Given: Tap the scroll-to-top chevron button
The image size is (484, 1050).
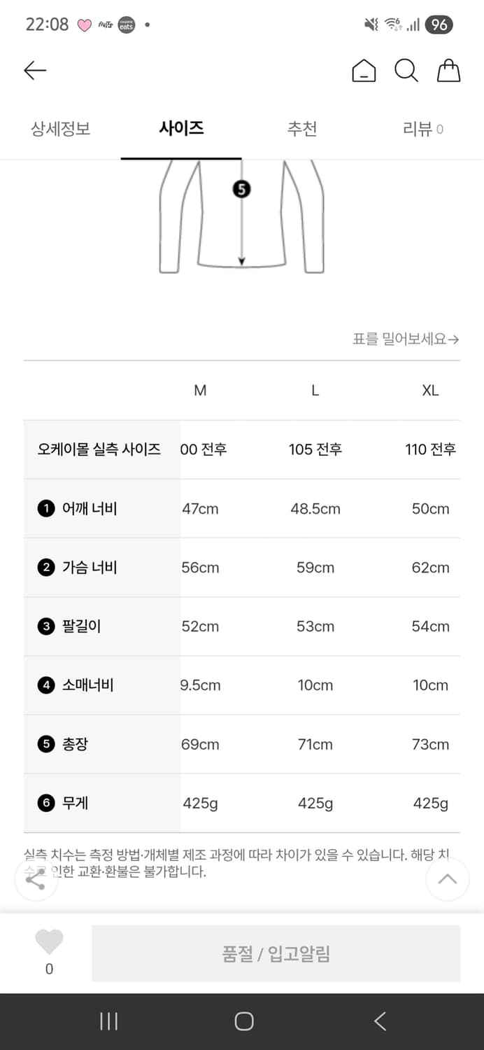Looking at the screenshot, I should (448, 879).
